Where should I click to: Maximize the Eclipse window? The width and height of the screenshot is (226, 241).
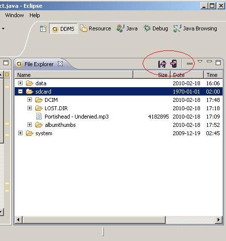212,6
